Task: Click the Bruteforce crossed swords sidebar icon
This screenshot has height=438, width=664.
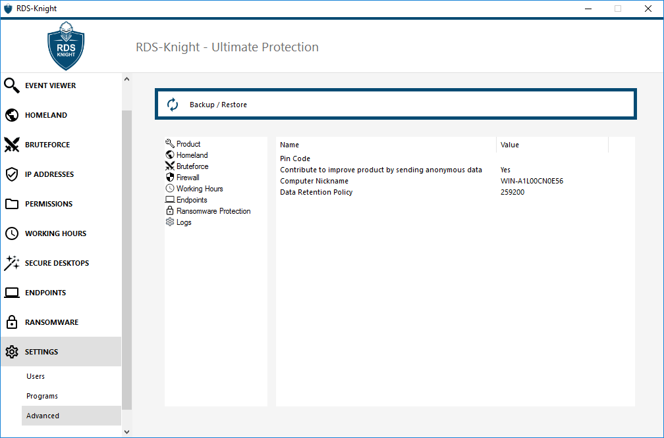Action: pos(12,145)
